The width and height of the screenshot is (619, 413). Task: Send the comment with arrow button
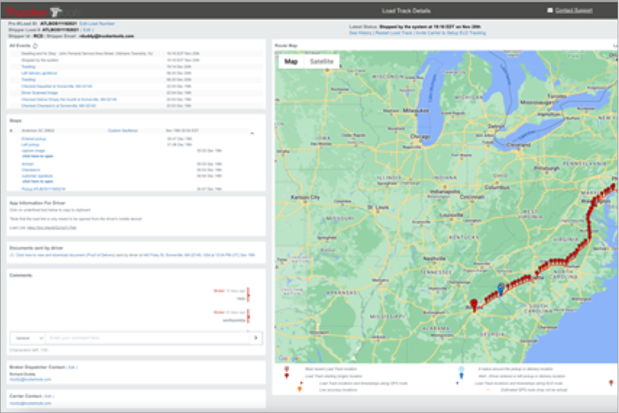click(256, 338)
